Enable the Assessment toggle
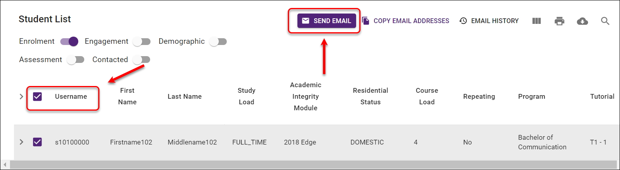620x170 pixels. 75,60
